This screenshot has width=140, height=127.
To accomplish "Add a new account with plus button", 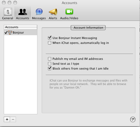I will [x=7, y=119].
